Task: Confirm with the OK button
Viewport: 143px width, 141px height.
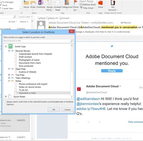Action: click(54, 110)
